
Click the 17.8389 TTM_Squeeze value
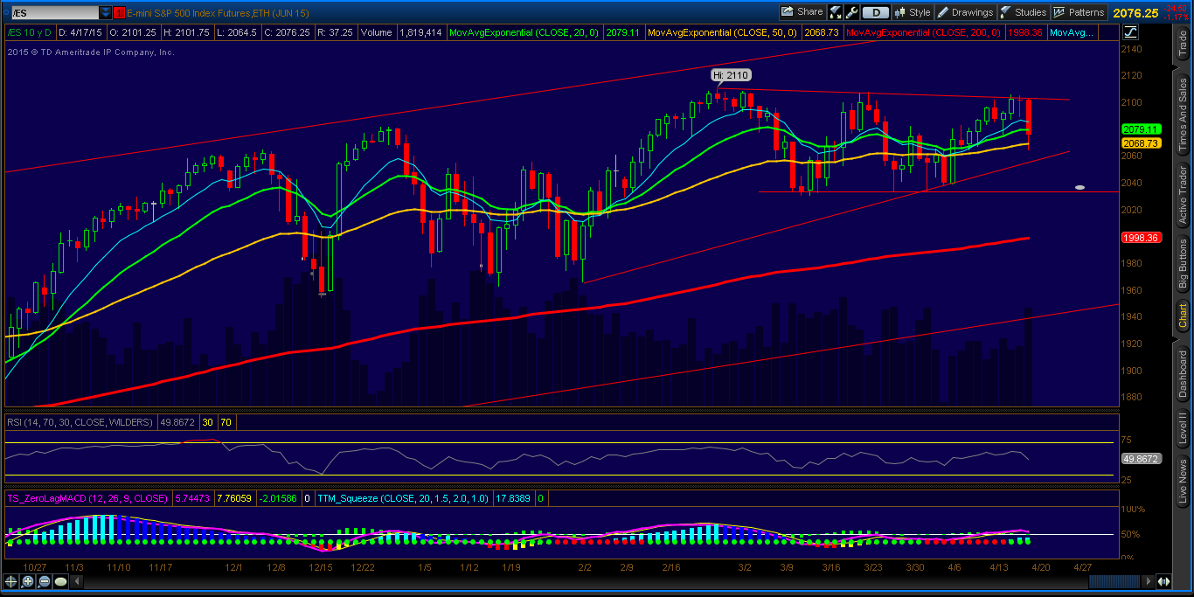tap(511, 498)
